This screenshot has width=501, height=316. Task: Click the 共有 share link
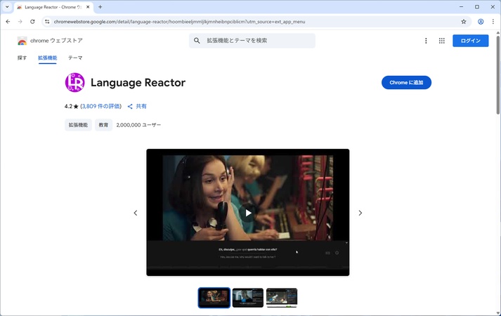[x=137, y=106]
